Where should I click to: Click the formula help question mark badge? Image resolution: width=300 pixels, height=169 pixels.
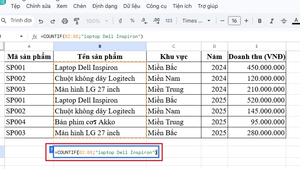click(x=51, y=149)
